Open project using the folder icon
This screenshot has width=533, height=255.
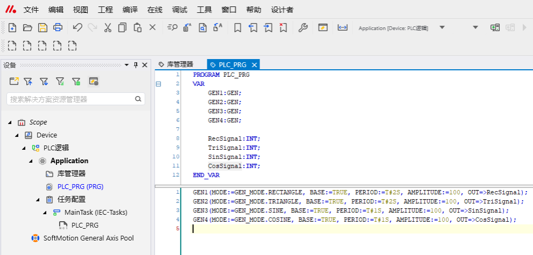27,28
